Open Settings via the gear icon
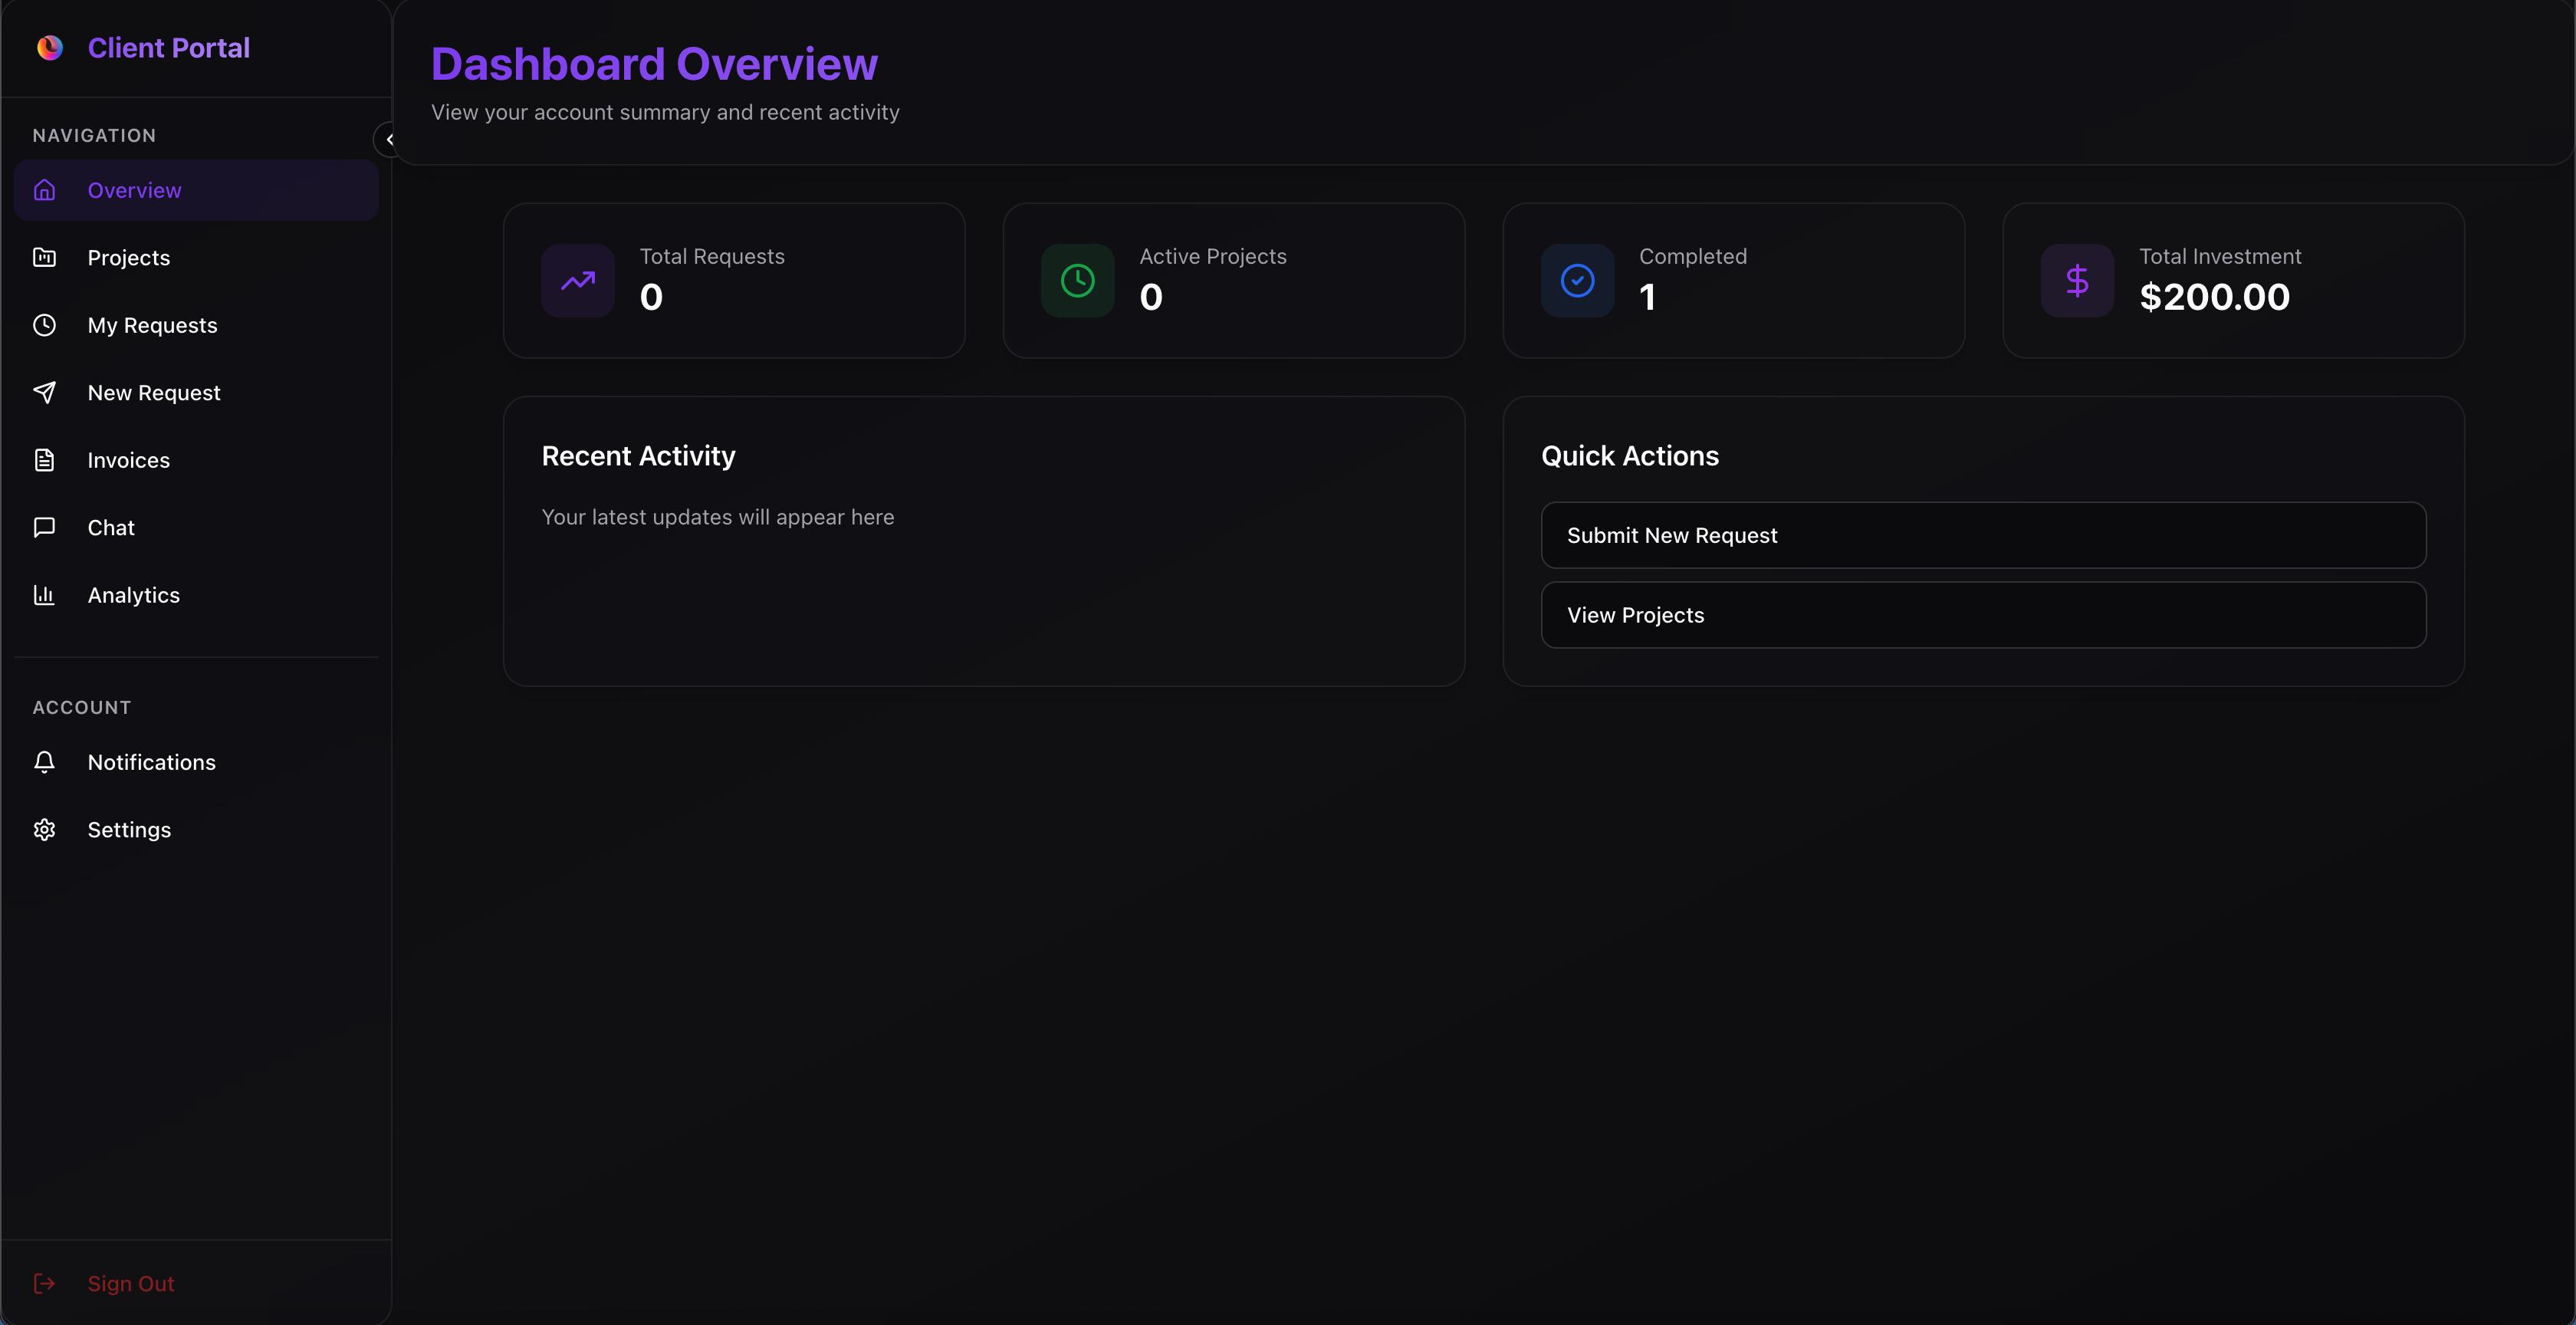Screen dimensions: 2576x1325 click(45, 829)
